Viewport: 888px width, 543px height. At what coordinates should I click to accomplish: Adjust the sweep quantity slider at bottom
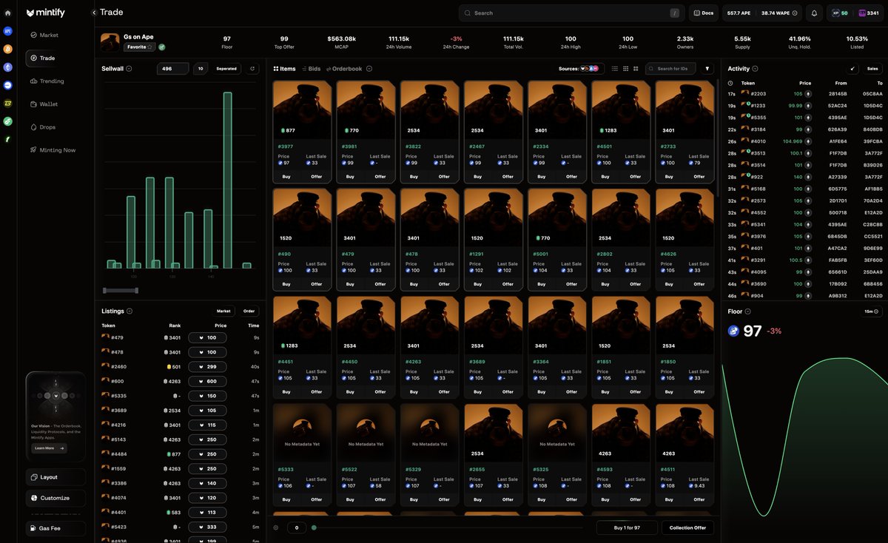point(314,527)
